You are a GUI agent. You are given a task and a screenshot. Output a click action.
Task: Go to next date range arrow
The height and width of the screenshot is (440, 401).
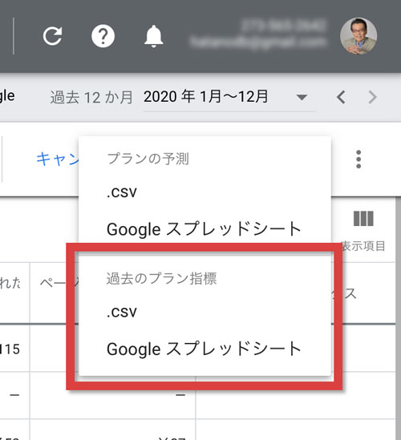pyautogui.click(x=372, y=97)
